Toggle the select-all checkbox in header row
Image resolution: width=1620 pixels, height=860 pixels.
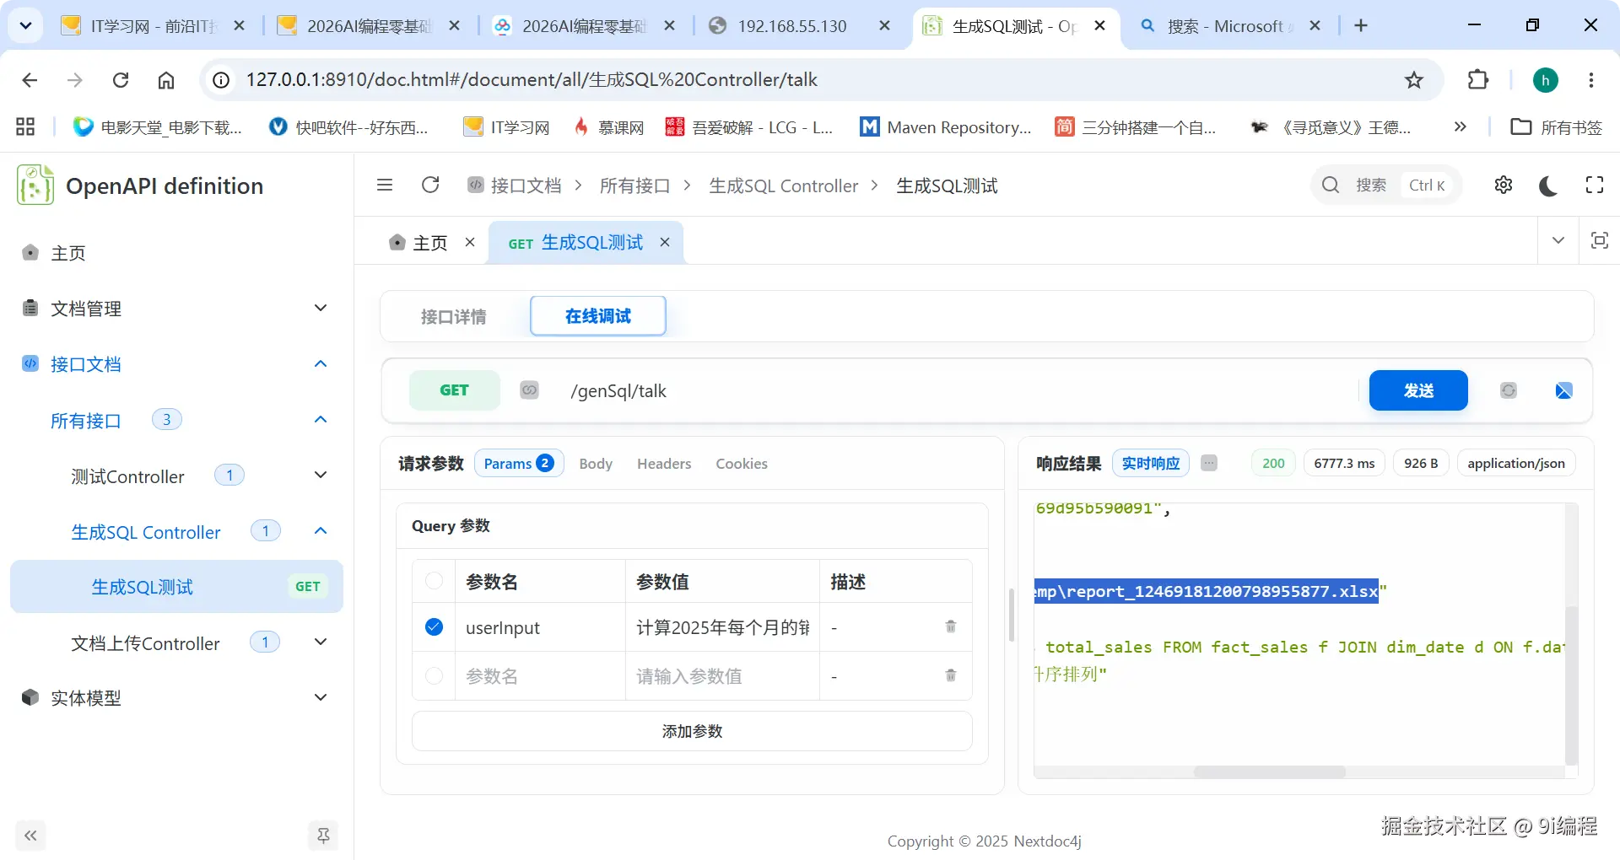pyautogui.click(x=434, y=580)
